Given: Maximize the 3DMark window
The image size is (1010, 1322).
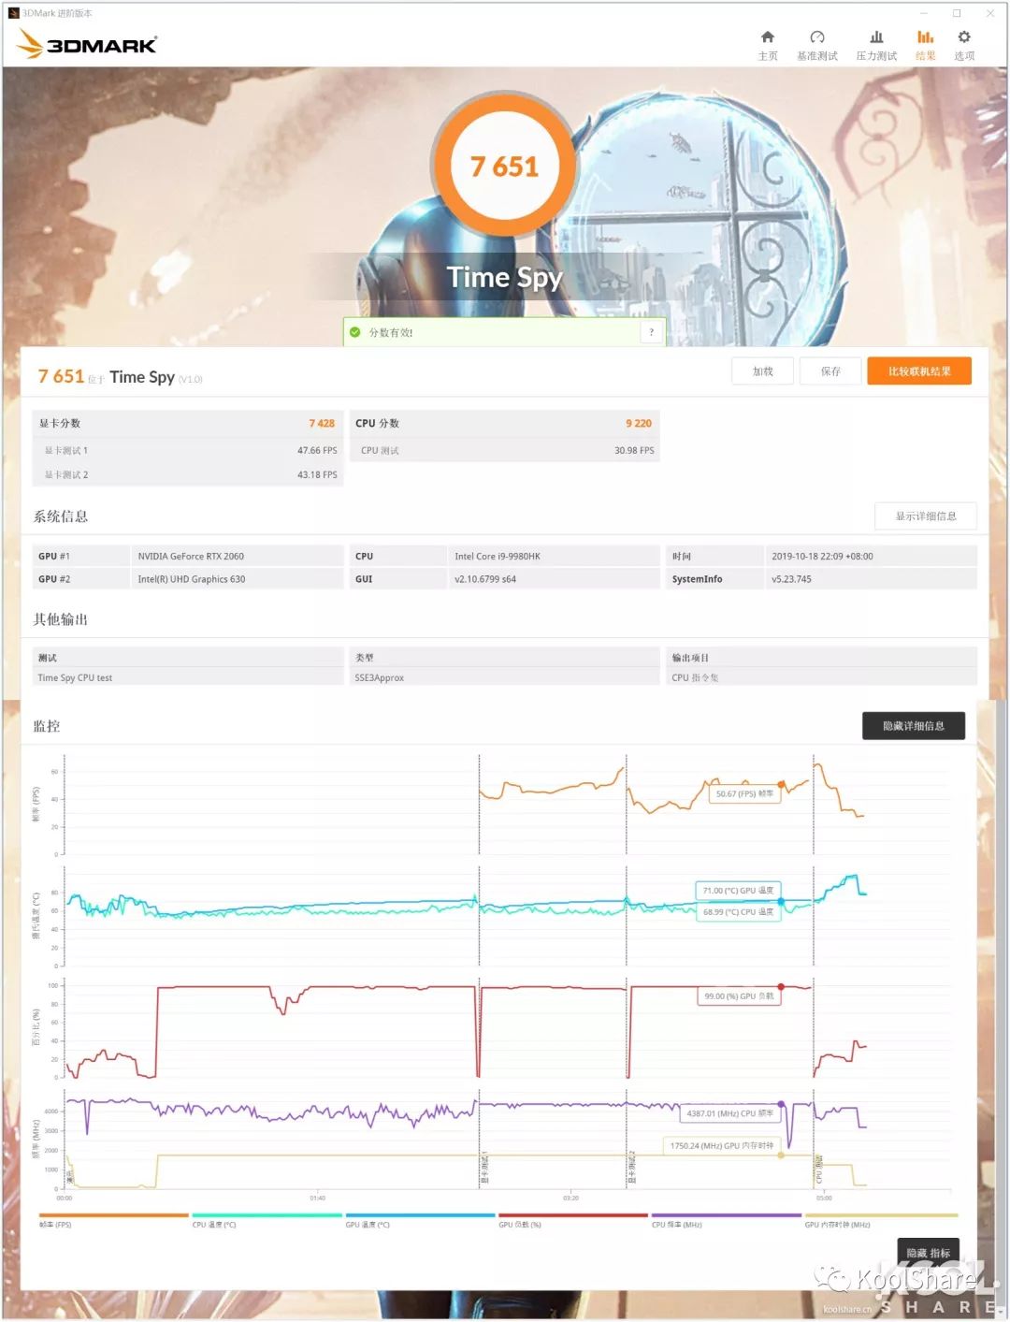Looking at the screenshot, I should click(957, 13).
